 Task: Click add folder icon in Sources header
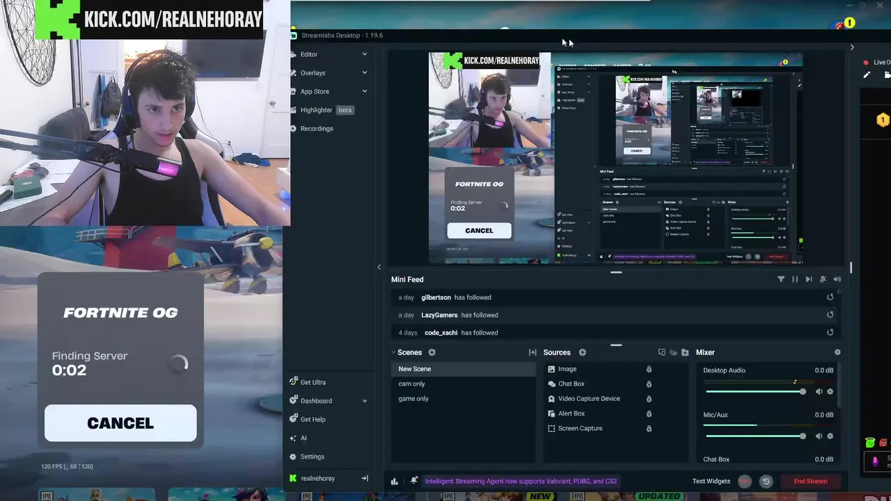coord(685,353)
